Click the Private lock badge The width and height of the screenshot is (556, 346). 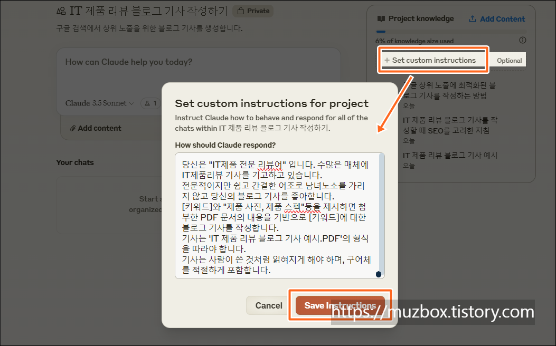(253, 11)
